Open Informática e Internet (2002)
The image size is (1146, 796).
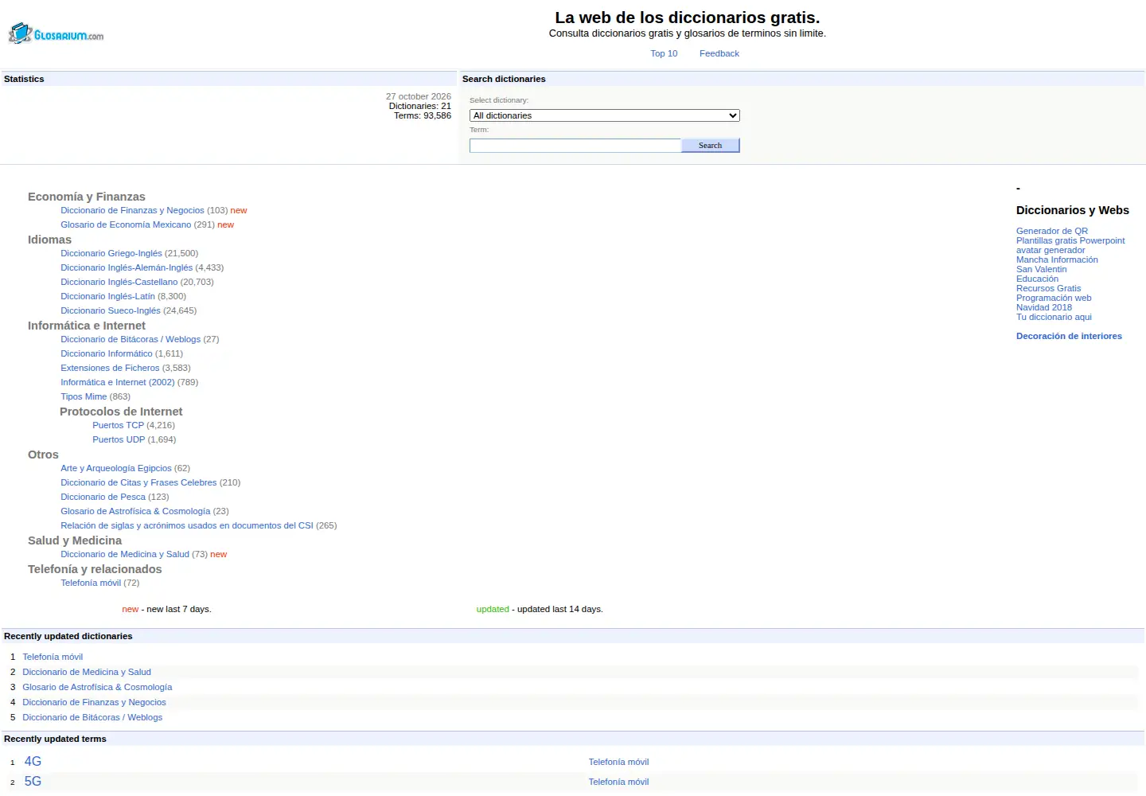click(x=118, y=382)
